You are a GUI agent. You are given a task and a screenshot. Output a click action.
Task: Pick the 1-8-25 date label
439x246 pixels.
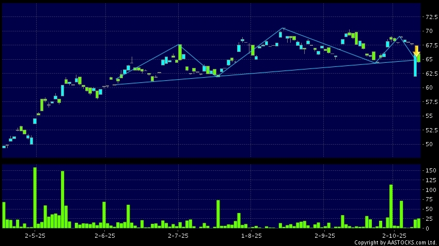(x=252, y=235)
